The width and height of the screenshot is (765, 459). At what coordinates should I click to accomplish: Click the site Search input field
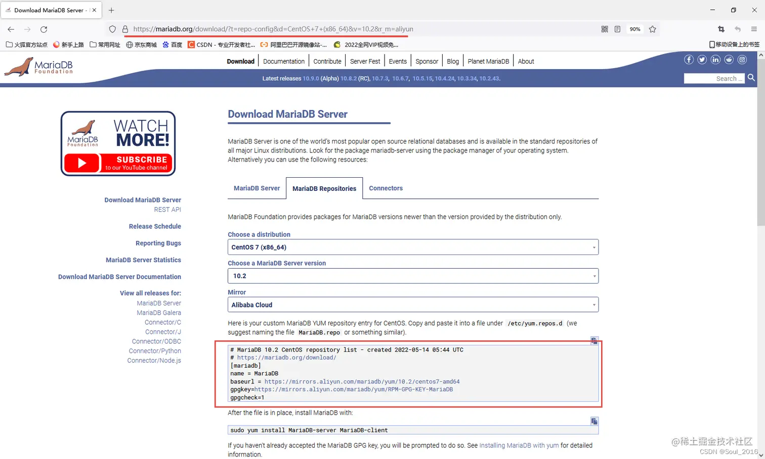coord(714,78)
